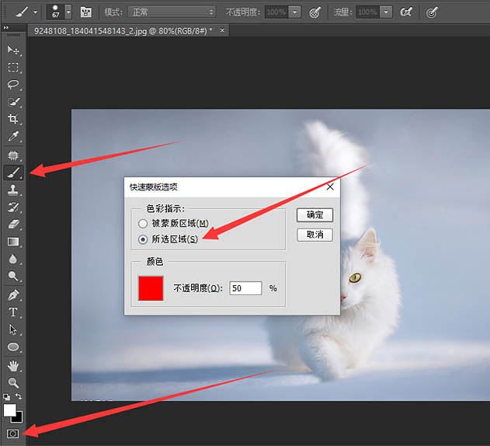Toggle Quick Mask mode icon
The height and width of the screenshot is (446, 490).
[x=13, y=432]
